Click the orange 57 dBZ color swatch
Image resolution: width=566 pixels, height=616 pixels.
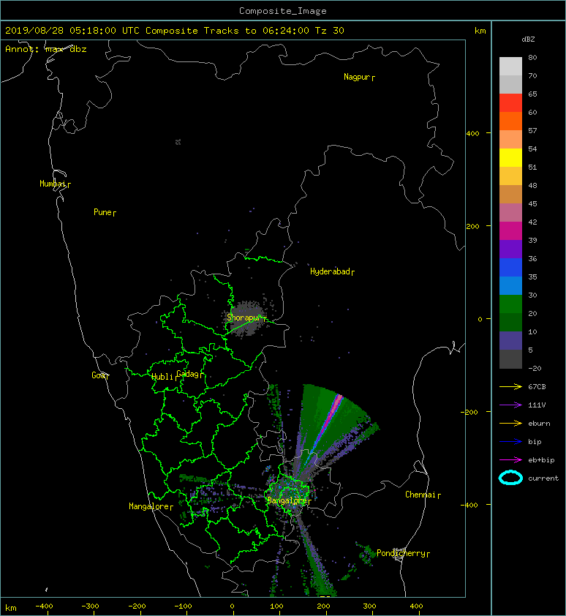point(510,121)
